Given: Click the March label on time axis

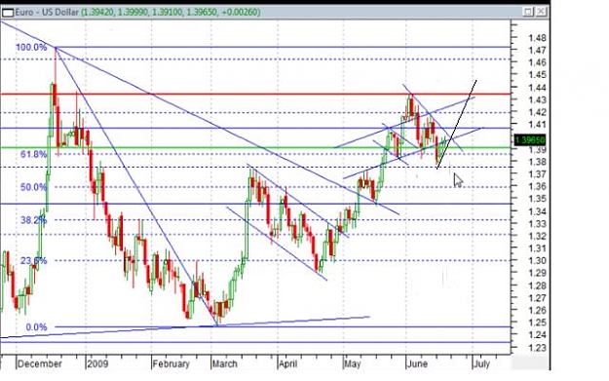Looking at the screenshot, I should pos(224,363).
